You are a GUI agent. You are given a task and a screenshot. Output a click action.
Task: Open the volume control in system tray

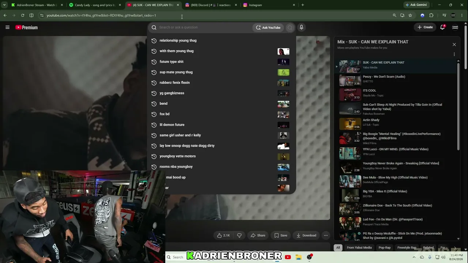(444, 257)
